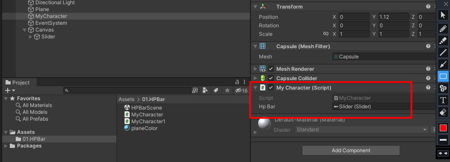Screen dimensions: 450x162
Task: Open Mesh Renderer help icon
Action: coord(428,69)
